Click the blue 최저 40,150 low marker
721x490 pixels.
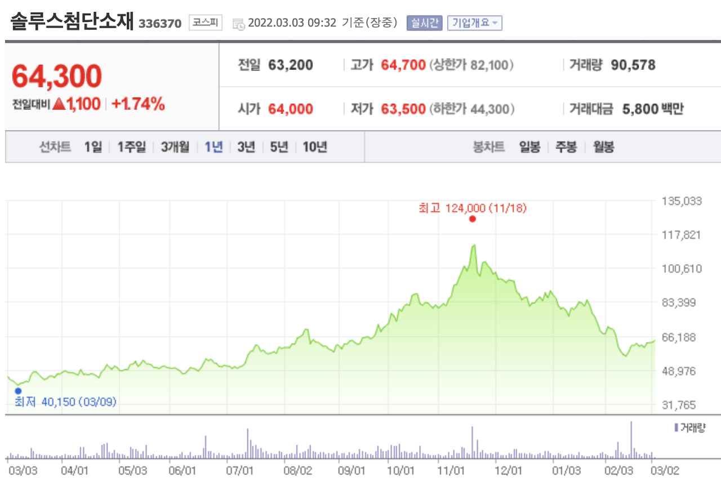click(18, 391)
